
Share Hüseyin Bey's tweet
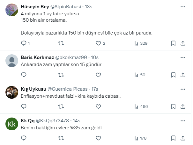183,43
